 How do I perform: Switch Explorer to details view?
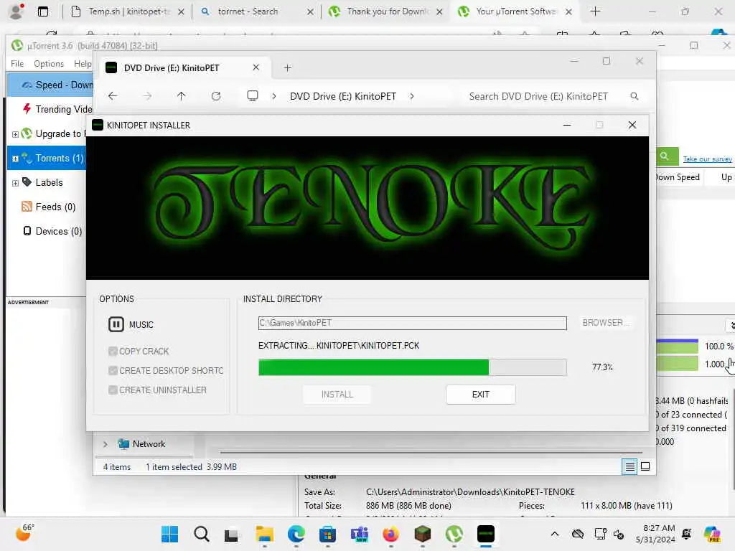(x=629, y=466)
